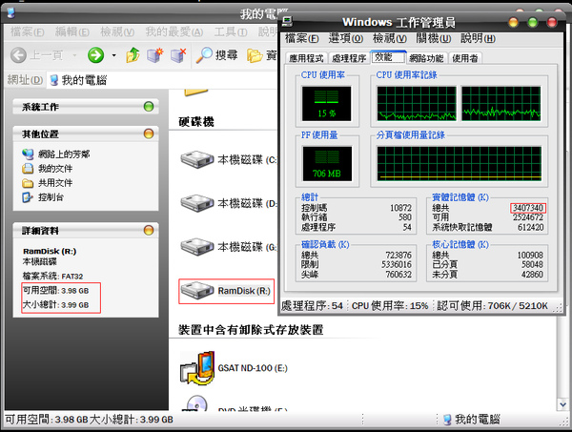
Task: Open the Back history dropdown arrow
Action: click(x=74, y=55)
